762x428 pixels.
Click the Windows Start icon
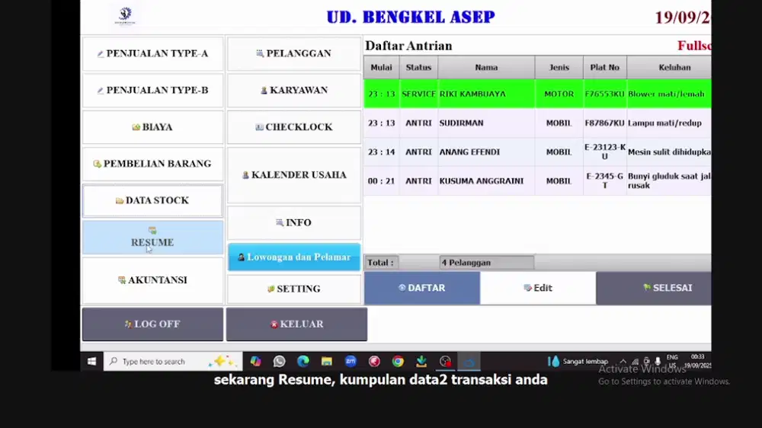(x=92, y=362)
